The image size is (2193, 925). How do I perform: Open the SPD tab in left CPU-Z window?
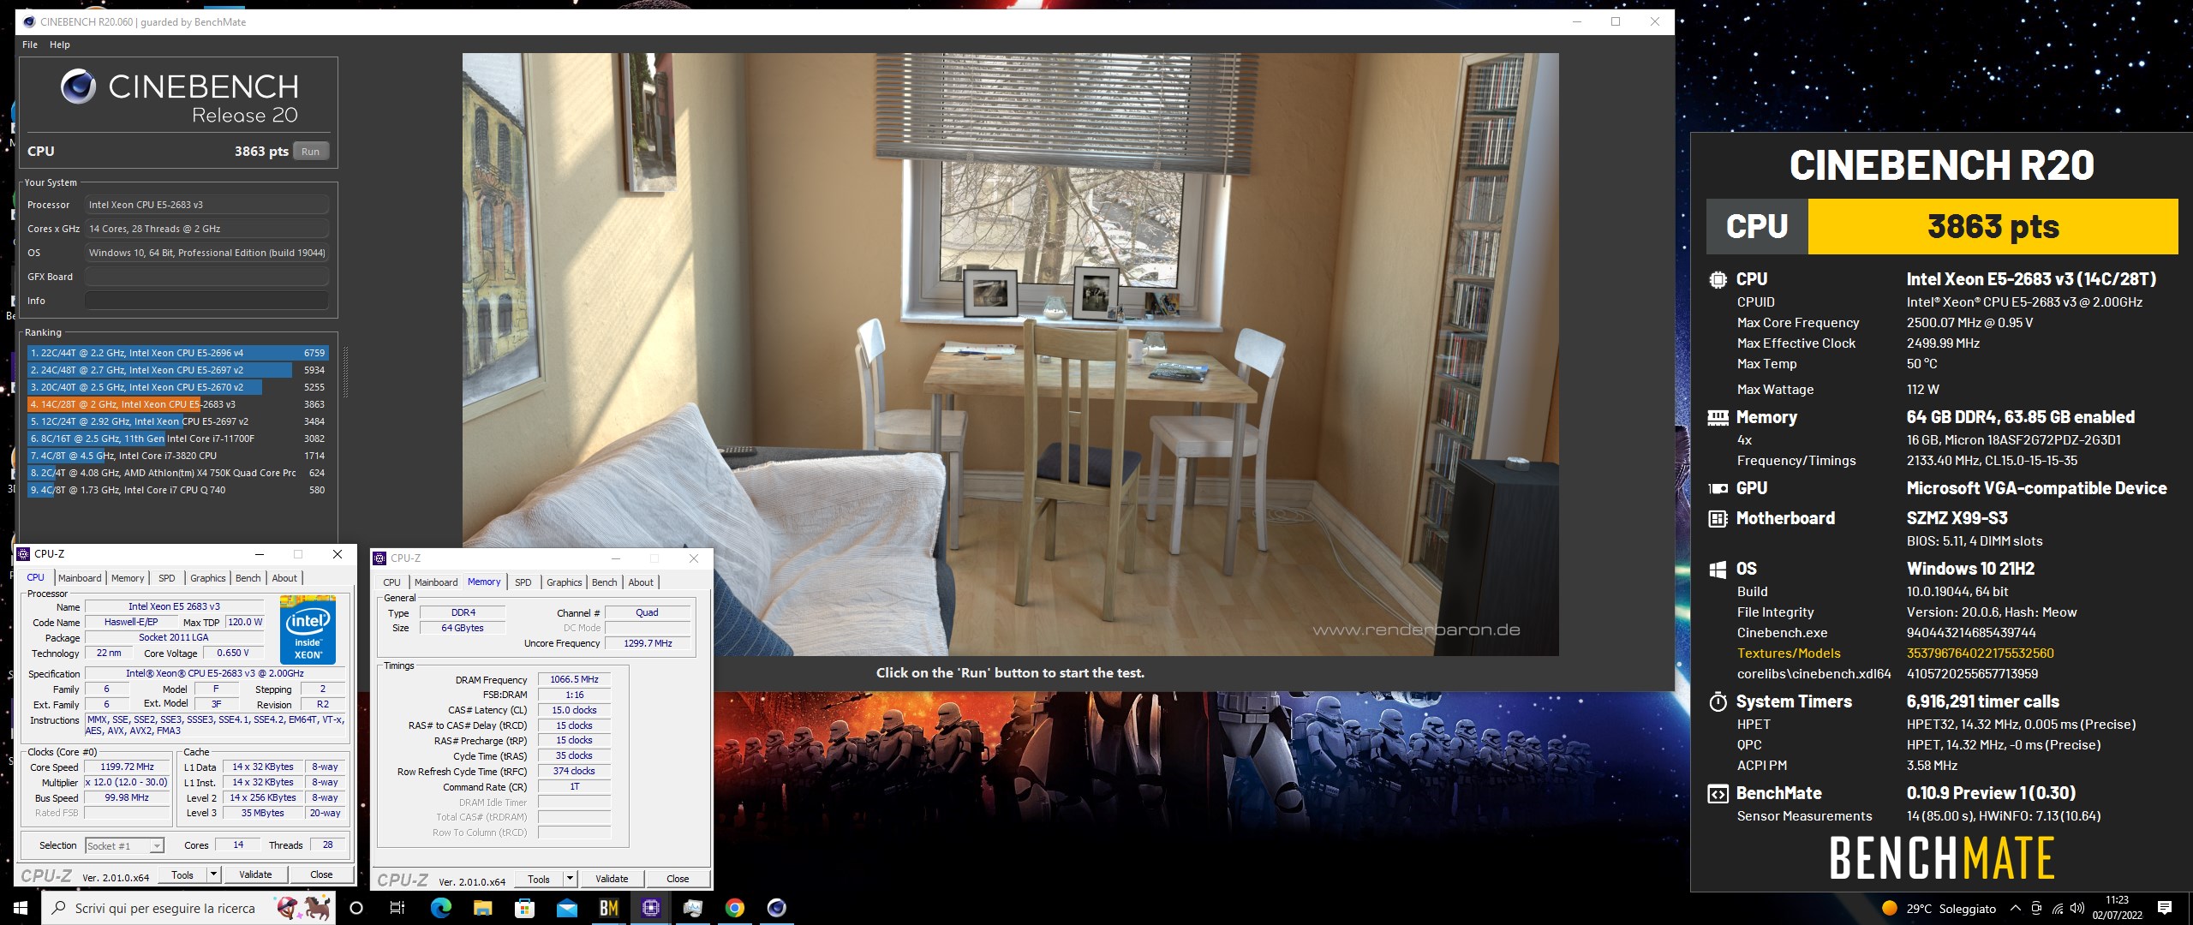click(x=167, y=578)
